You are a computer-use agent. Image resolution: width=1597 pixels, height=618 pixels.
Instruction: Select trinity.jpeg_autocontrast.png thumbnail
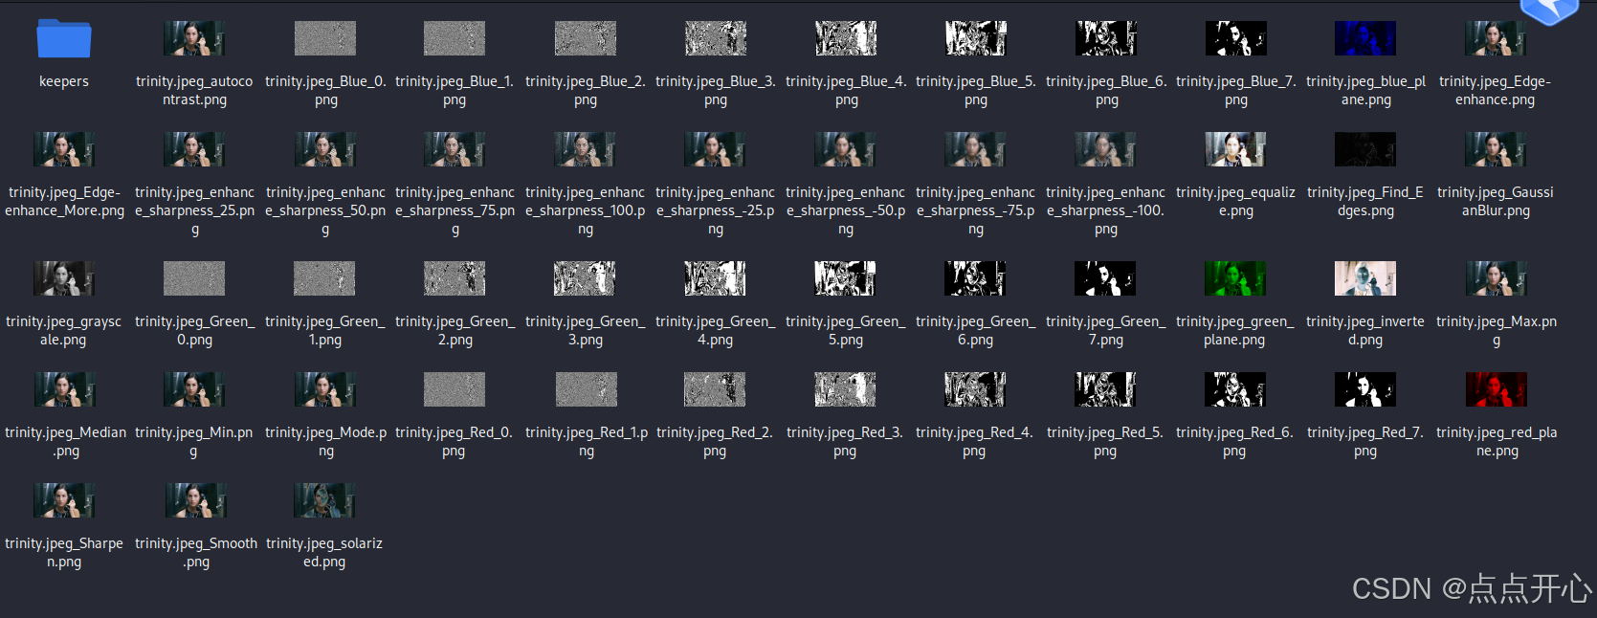point(194,38)
